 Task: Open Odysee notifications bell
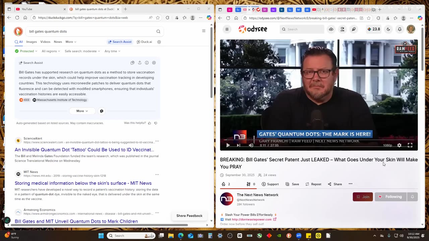click(400, 29)
